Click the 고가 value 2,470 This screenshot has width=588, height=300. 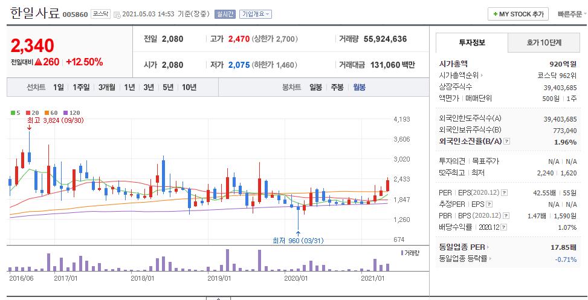(x=239, y=39)
